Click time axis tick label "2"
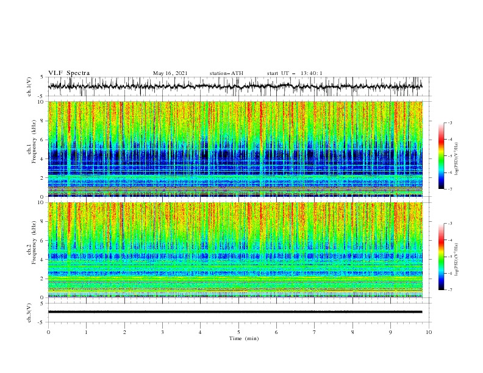 (x=124, y=332)
